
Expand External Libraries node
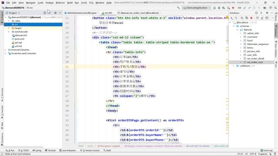pyautogui.click(x=5, y=50)
